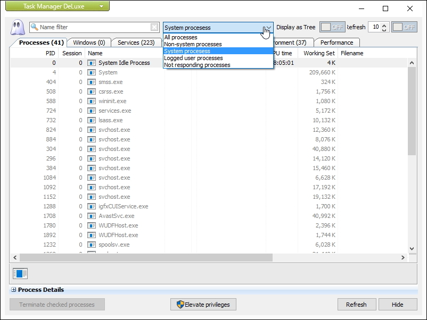Click Terminate checked processes button

pos(57,305)
